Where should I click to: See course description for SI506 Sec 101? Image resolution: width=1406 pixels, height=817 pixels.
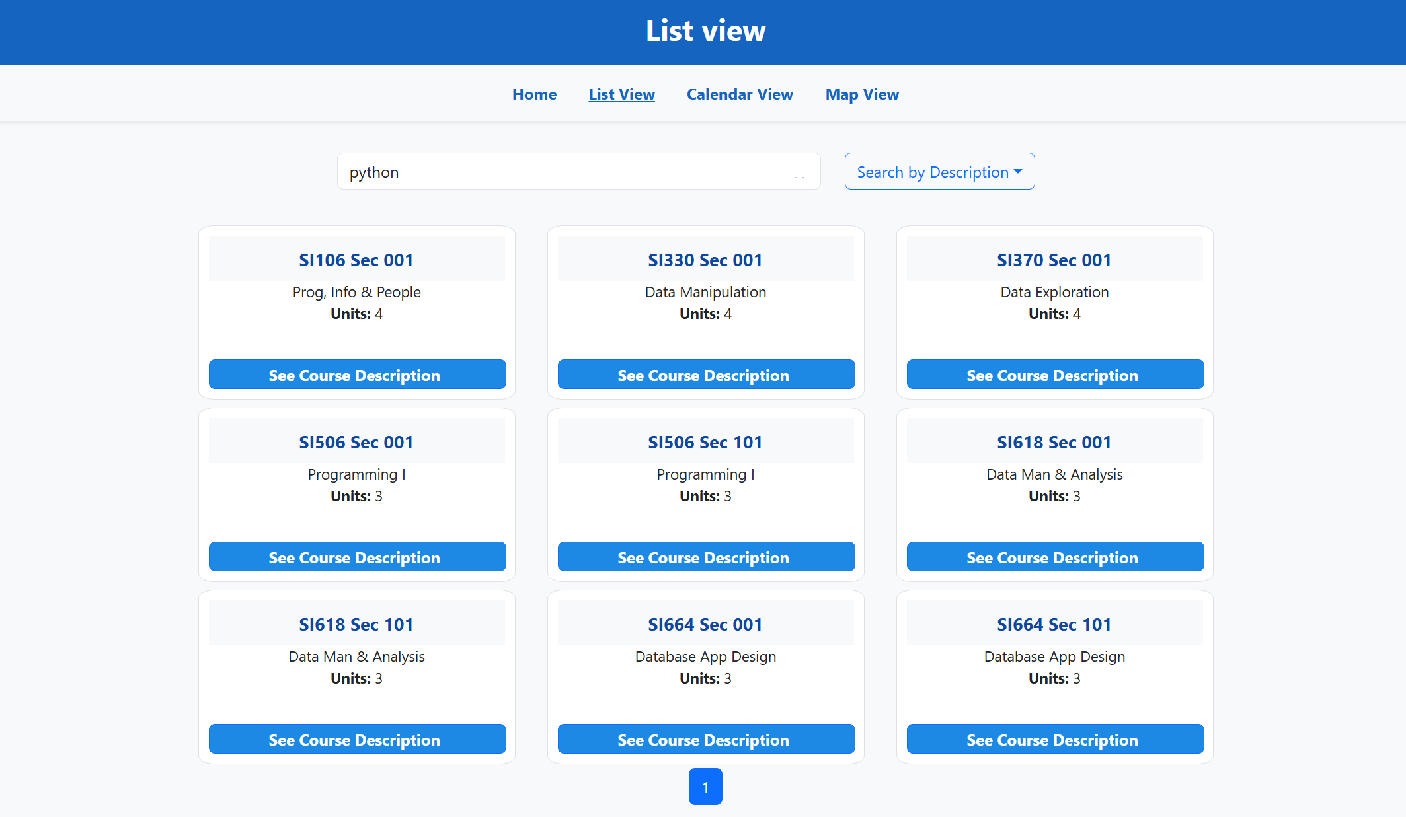[706, 557]
